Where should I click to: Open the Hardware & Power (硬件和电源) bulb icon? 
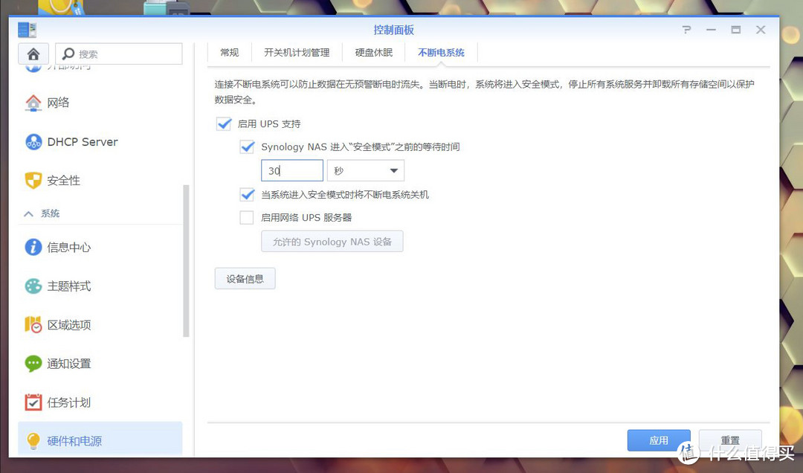[33, 441]
